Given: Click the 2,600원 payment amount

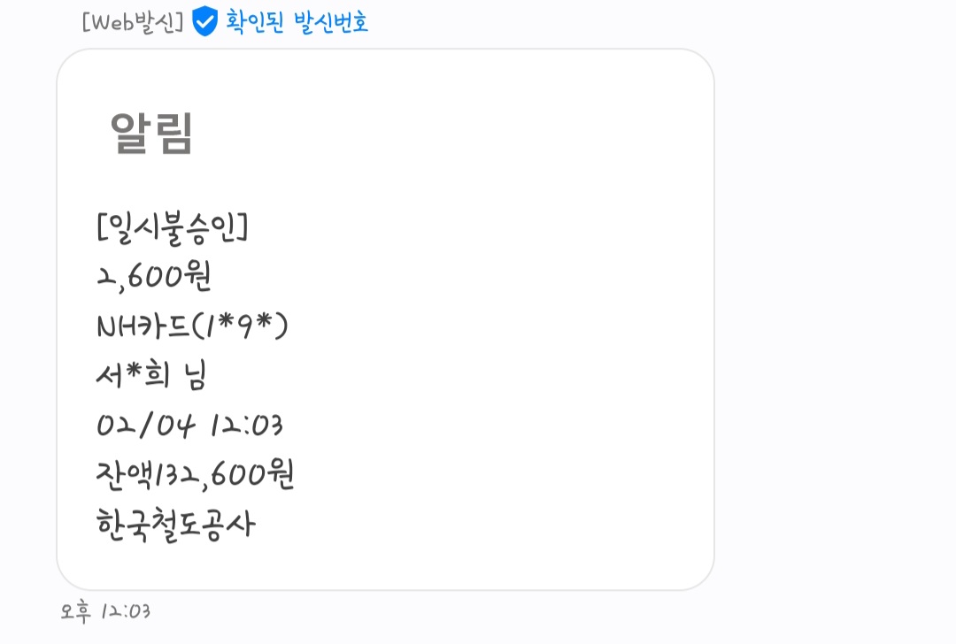Looking at the screenshot, I should point(154,278).
